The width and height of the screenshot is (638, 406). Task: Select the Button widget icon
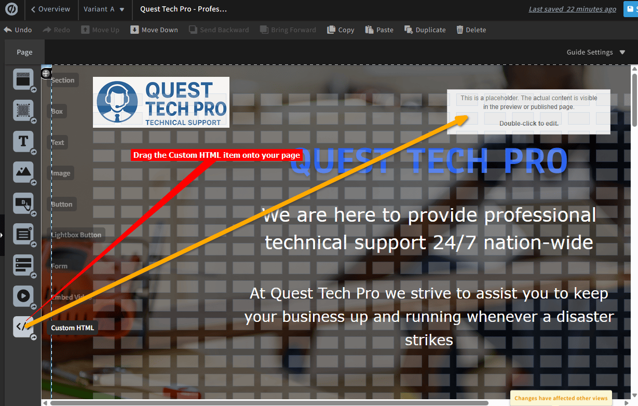23,203
